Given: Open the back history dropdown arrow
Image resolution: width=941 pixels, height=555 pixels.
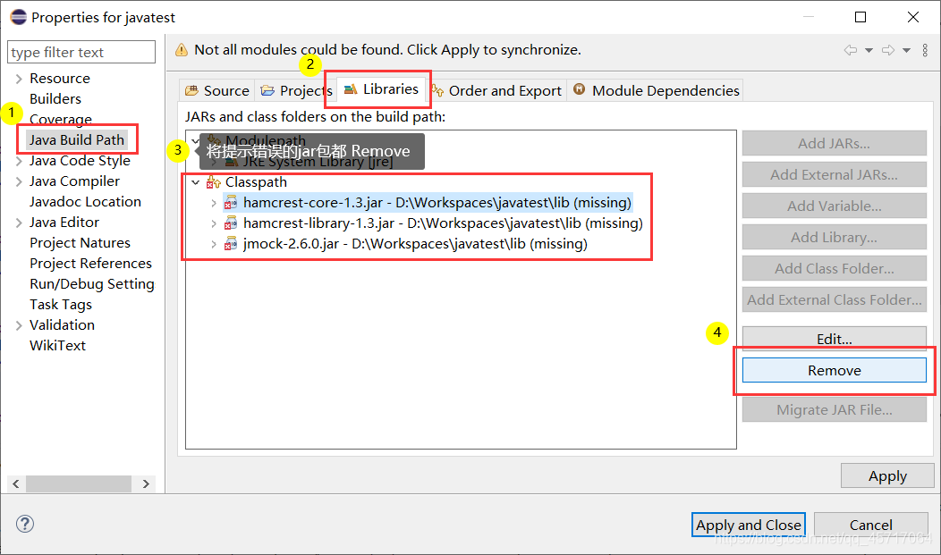Looking at the screenshot, I should pyautogui.click(x=869, y=50).
